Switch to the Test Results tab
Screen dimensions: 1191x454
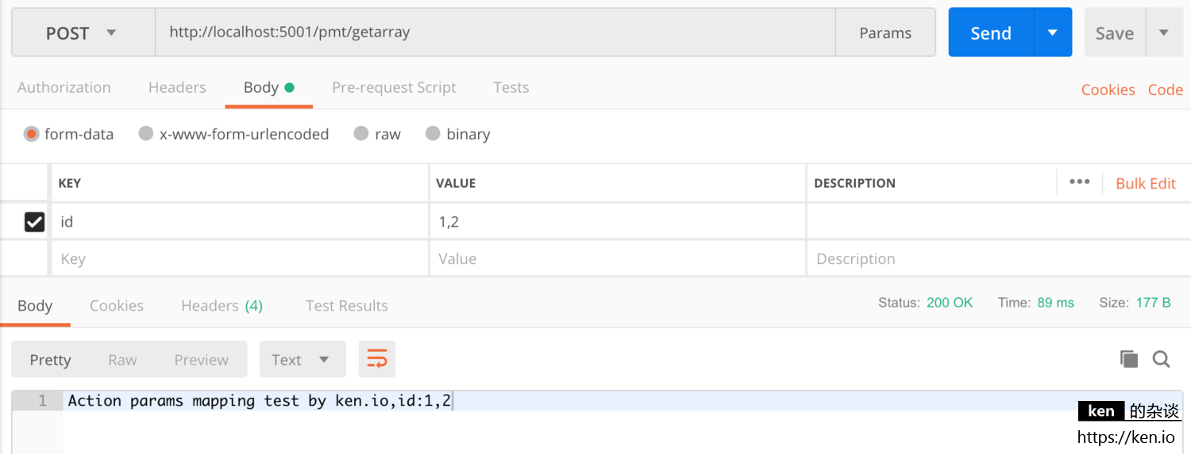[347, 305]
